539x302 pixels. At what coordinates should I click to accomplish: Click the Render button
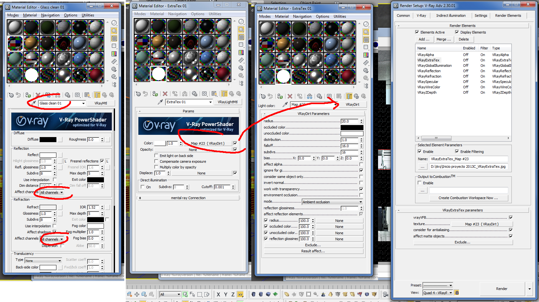502,289
